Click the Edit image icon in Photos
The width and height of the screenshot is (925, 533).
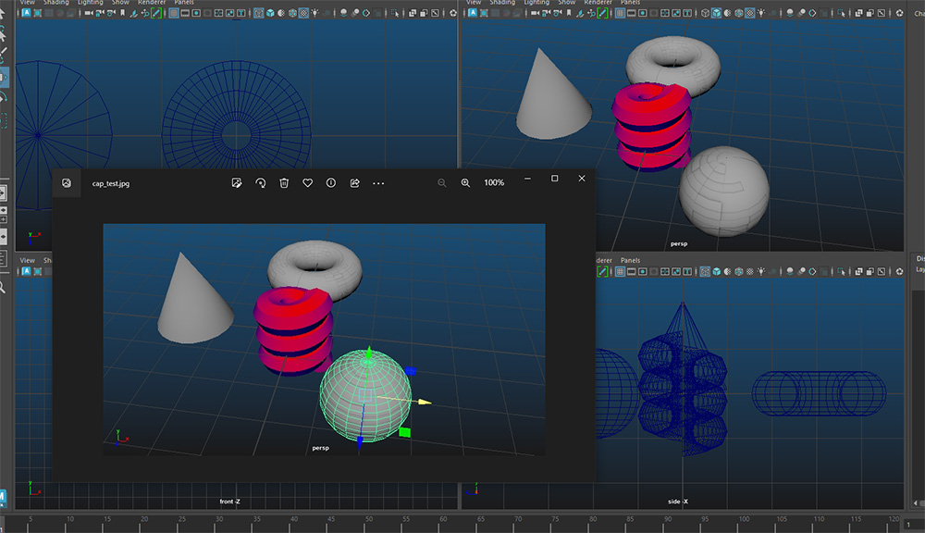(x=237, y=183)
